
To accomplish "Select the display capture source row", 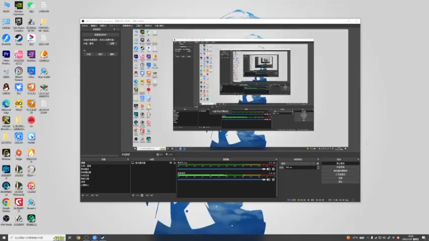I will coord(153,163).
